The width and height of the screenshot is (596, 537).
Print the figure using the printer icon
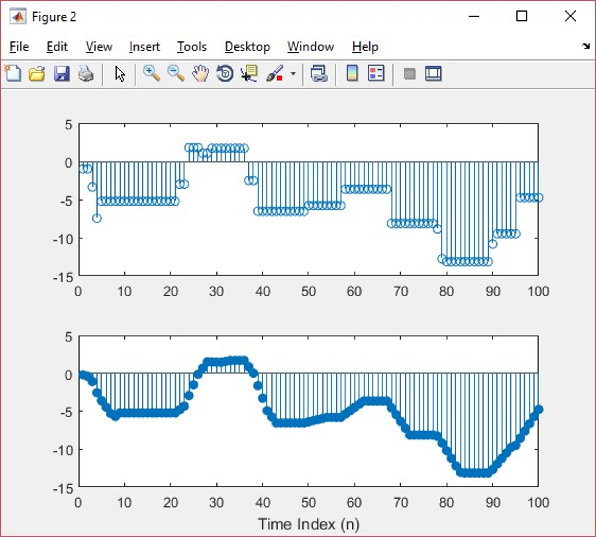click(x=86, y=73)
